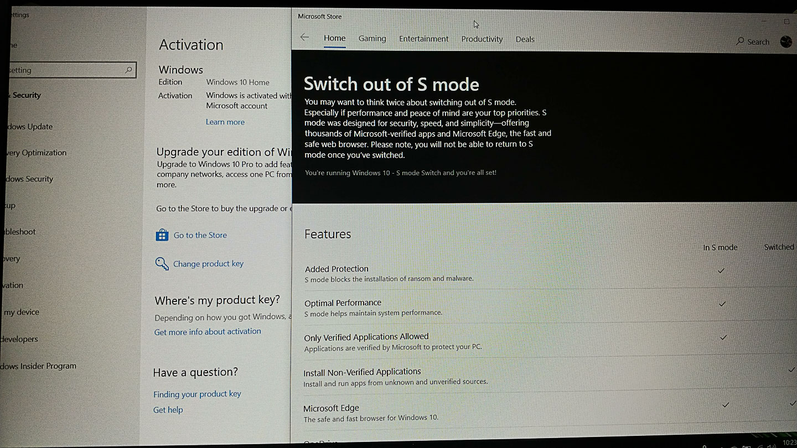
Task: Click Only Verified Applications Allowed text
Action: [366, 336]
